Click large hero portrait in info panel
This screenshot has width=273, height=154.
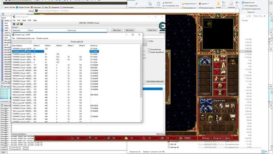pos(206,106)
